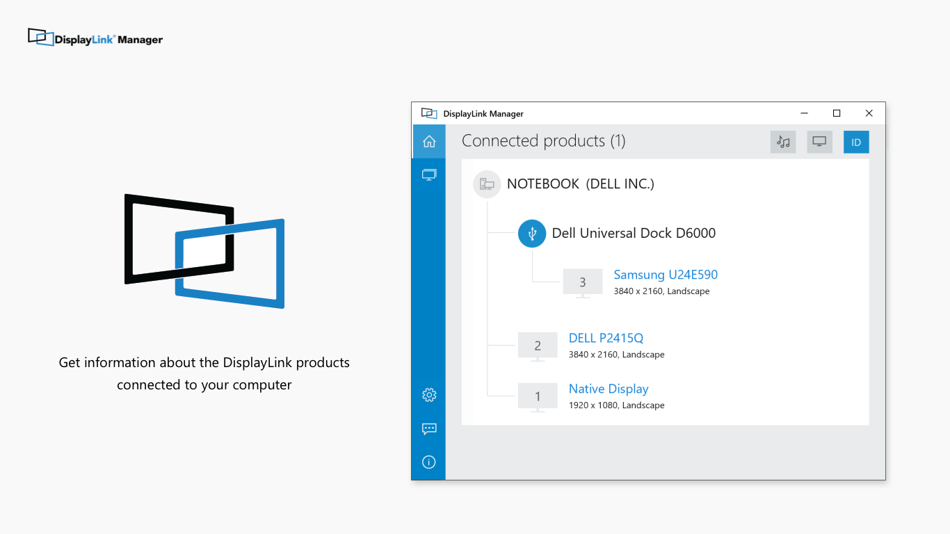Click the DisplayLink Manager logo top left
Image resolution: width=950 pixels, height=534 pixels.
click(95, 38)
